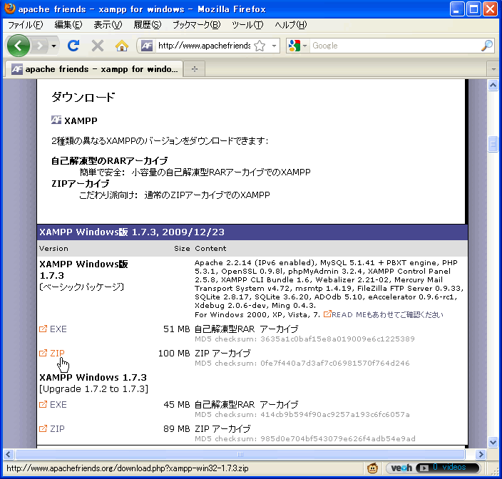Click the ダウンロード page heading
This screenshot has width=502, height=479.
(x=83, y=97)
